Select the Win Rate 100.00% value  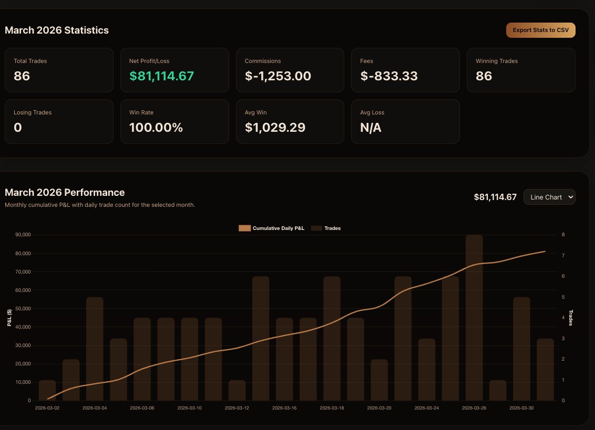coord(156,128)
